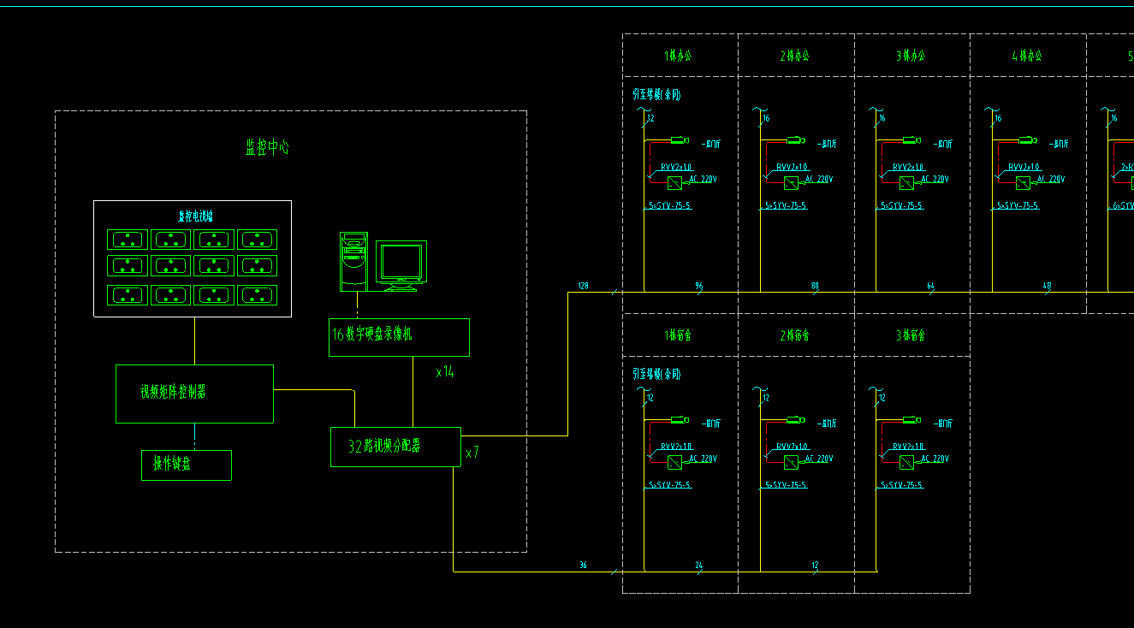Select the computer monitor symbol beside the tower
This screenshot has width=1134, height=628.
coord(401,266)
